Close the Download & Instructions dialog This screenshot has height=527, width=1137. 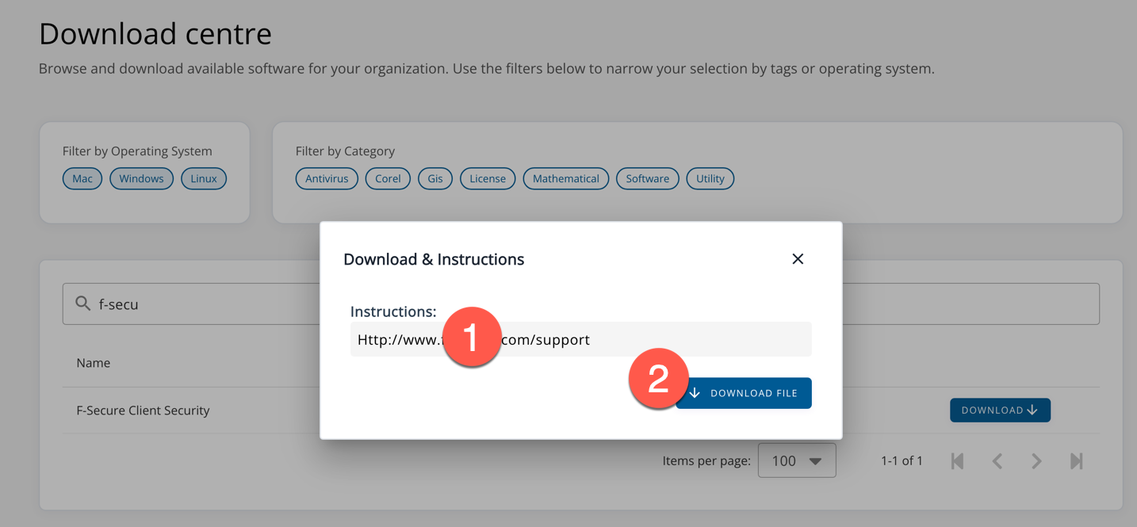pyautogui.click(x=798, y=259)
